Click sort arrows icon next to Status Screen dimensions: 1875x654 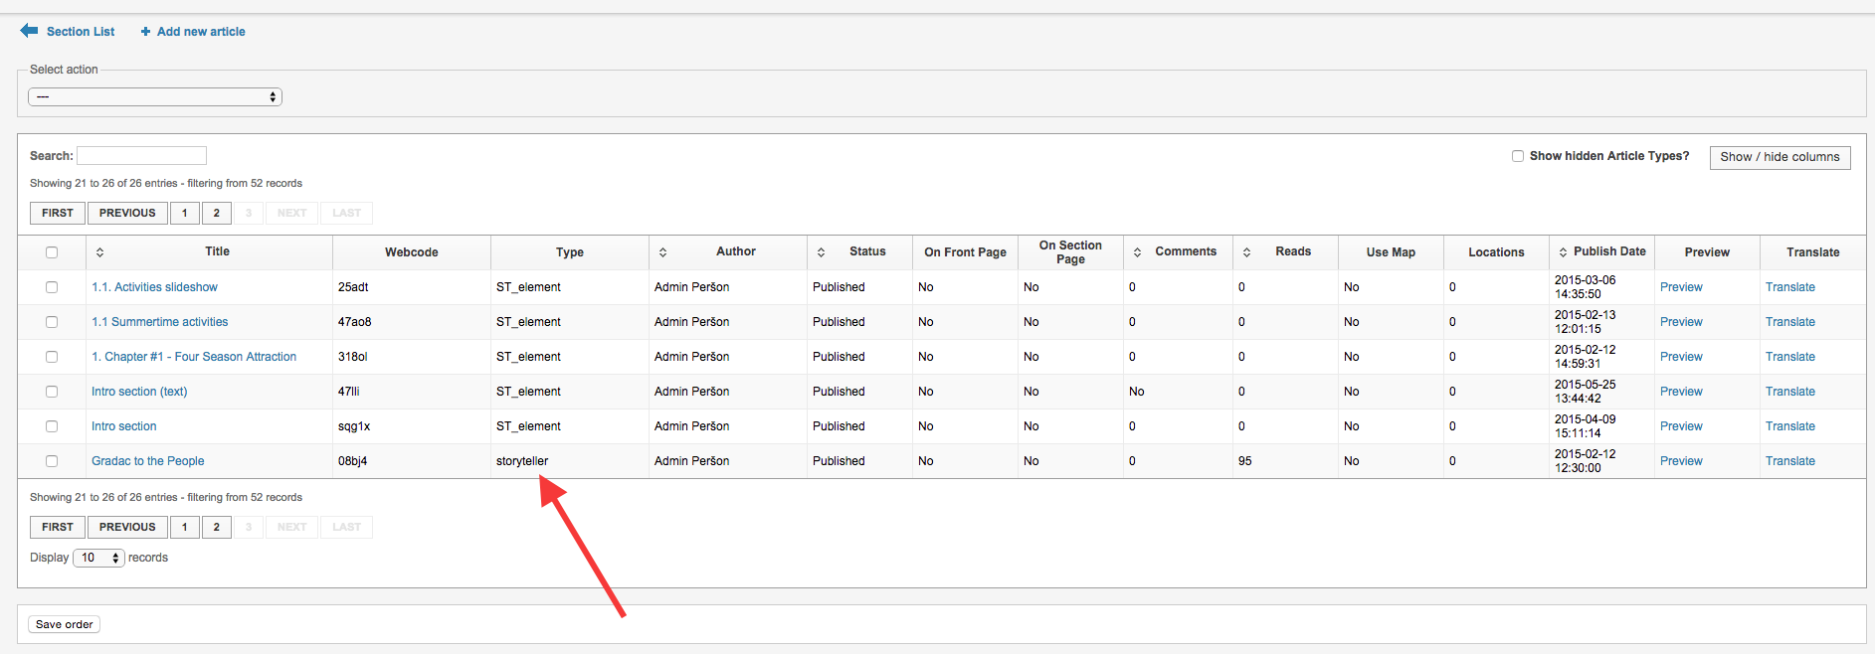(821, 252)
